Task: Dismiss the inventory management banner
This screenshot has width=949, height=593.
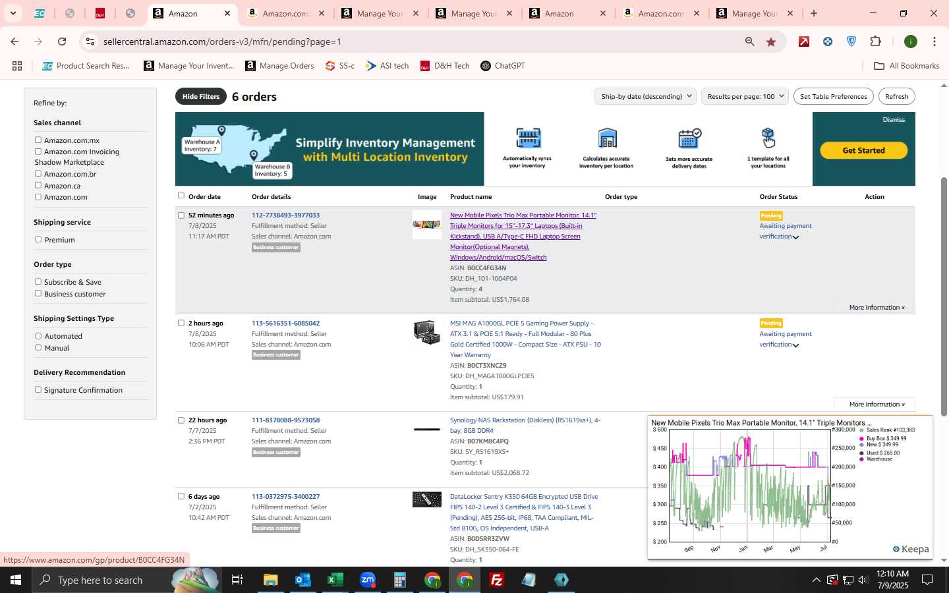Action: tap(894, 120)
